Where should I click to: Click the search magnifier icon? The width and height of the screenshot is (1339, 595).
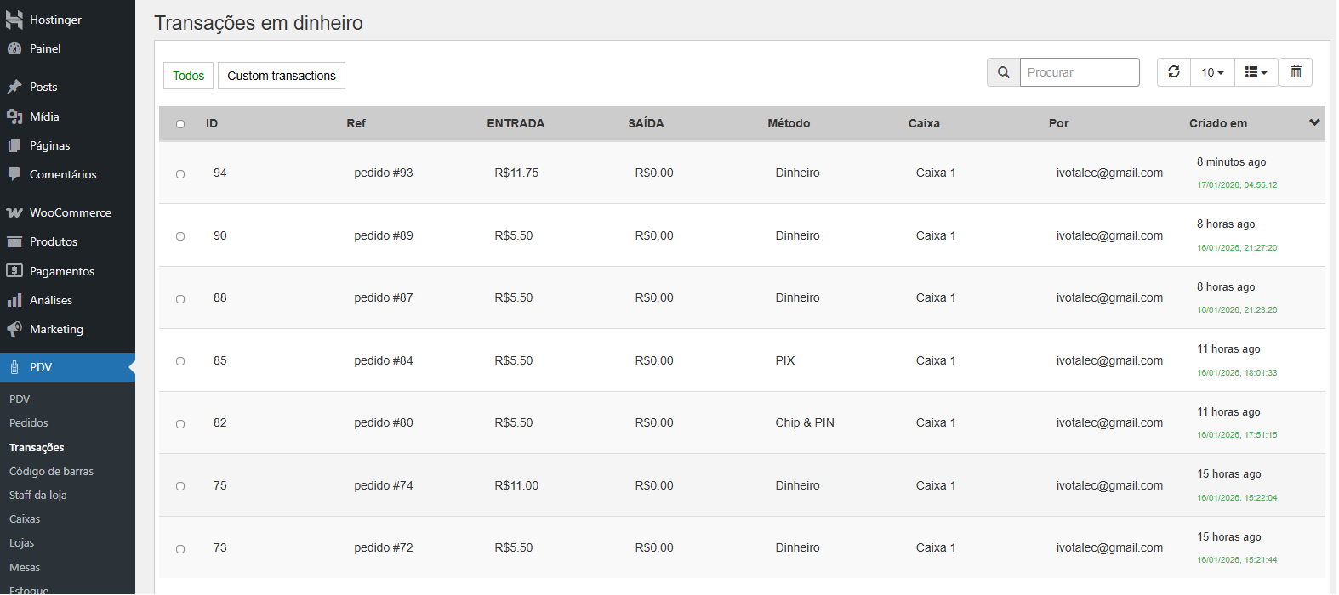tap(1004, 72)
